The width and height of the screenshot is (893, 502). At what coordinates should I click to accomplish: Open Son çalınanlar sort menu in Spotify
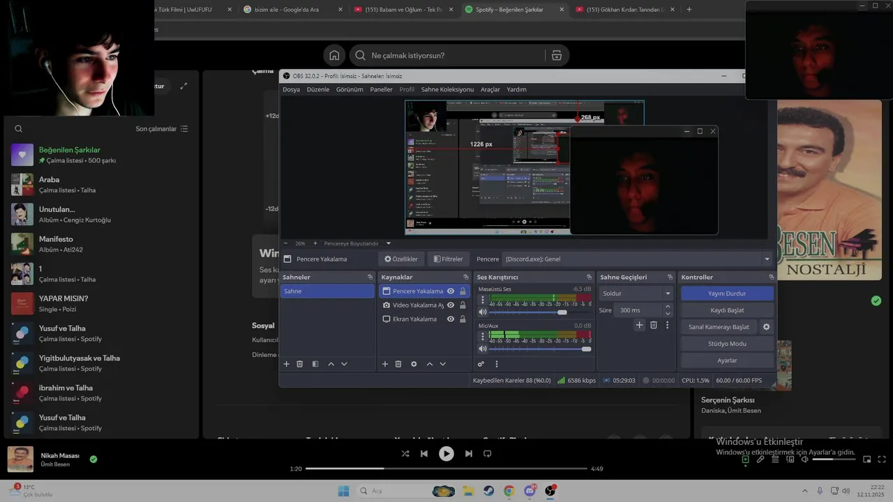coord(162,129)
